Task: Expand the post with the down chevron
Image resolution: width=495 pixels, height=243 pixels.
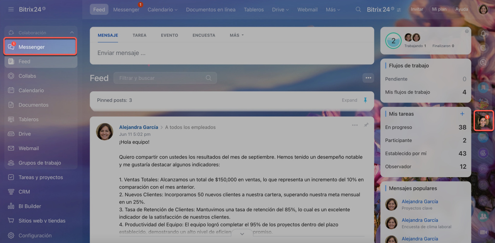Action: (242, 234)
